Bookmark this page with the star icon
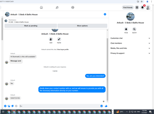 [x=142, y=2]
